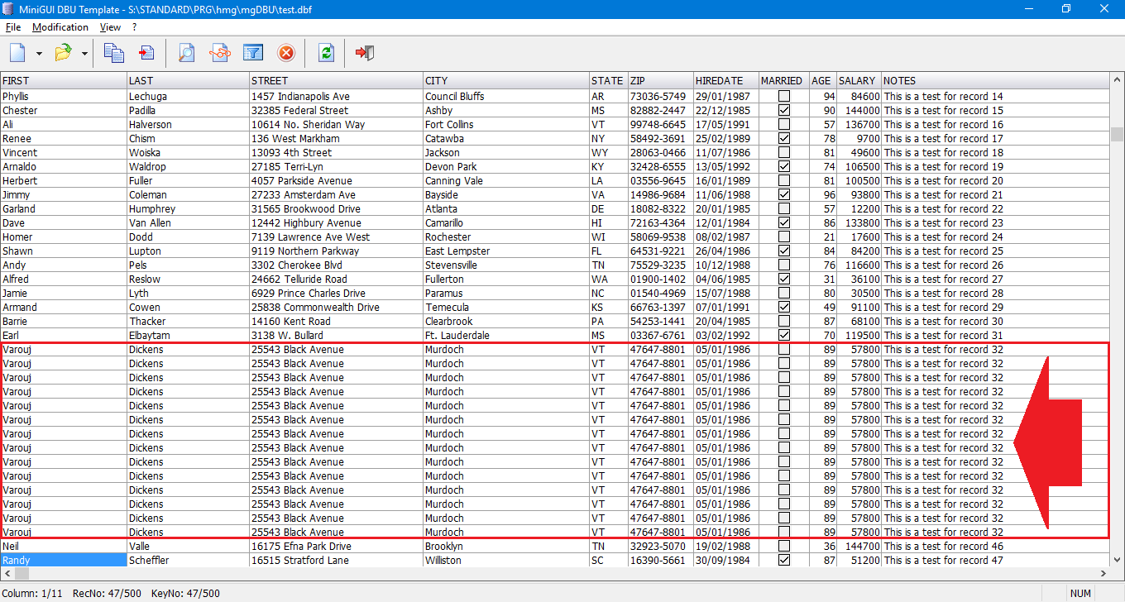The width and height of the screenshot is (1125, 602).
Task: Toggle MARRIED checkbox in Randy Scheffler row
Action: pyautogui.click(x=783, y=561)
